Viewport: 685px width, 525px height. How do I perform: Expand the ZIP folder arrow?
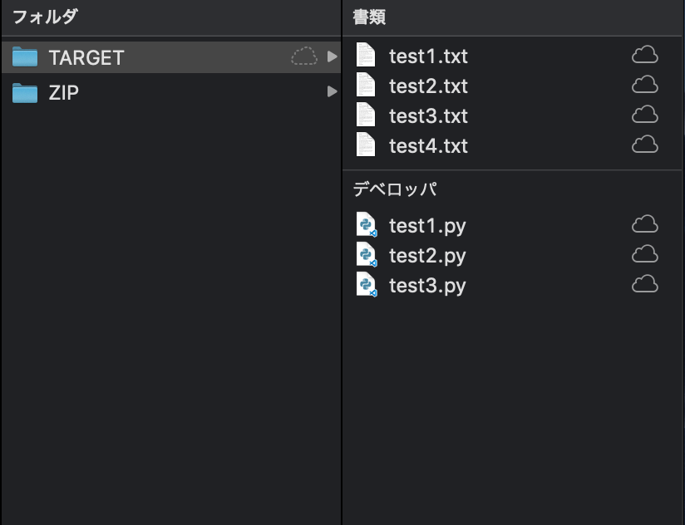[332, 91]
